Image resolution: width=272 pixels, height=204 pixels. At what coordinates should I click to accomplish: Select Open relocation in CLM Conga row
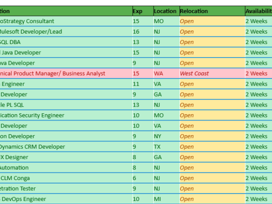point(212,178)
